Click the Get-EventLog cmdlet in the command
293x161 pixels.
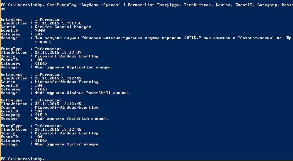pos(60,5)
